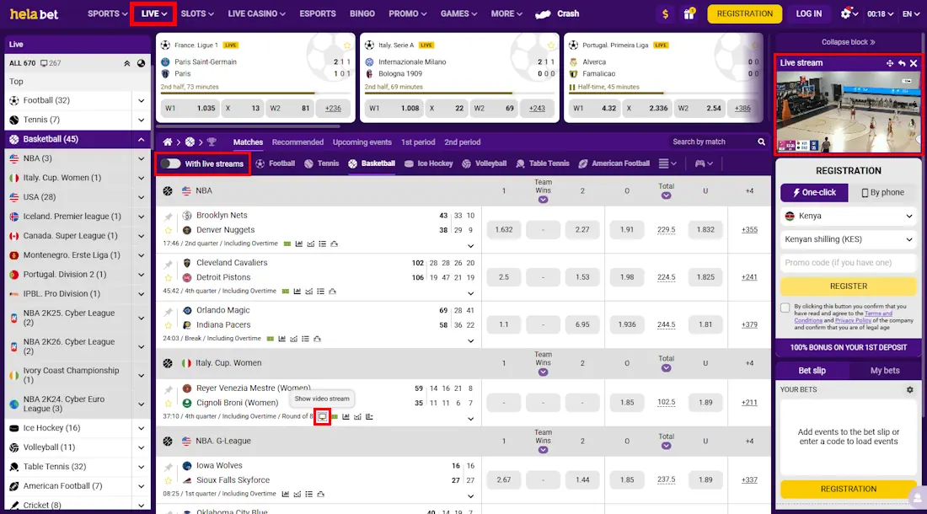Open the Kenyan shilling currency dropdown
927x514 pixels.
click(x=848, y=239)
